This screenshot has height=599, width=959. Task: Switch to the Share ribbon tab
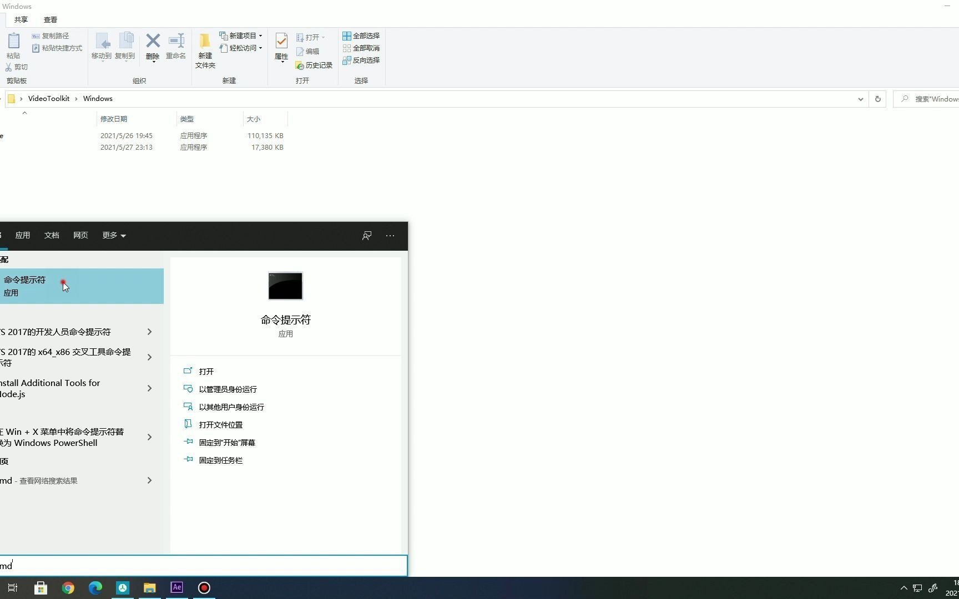pos(21,20)
